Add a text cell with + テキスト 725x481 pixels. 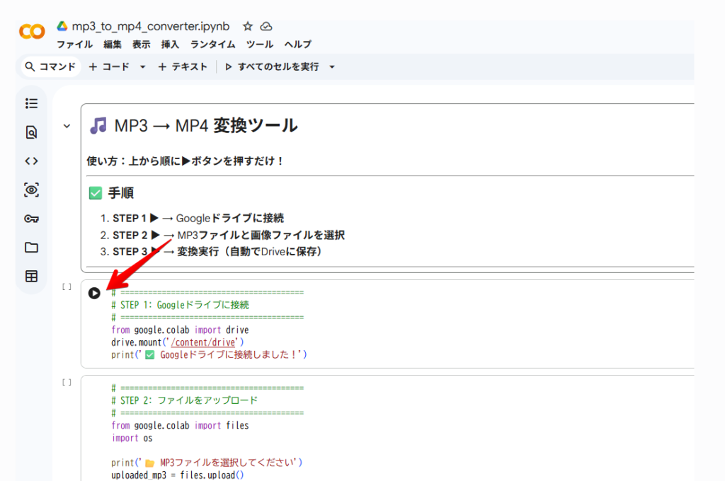183,66
